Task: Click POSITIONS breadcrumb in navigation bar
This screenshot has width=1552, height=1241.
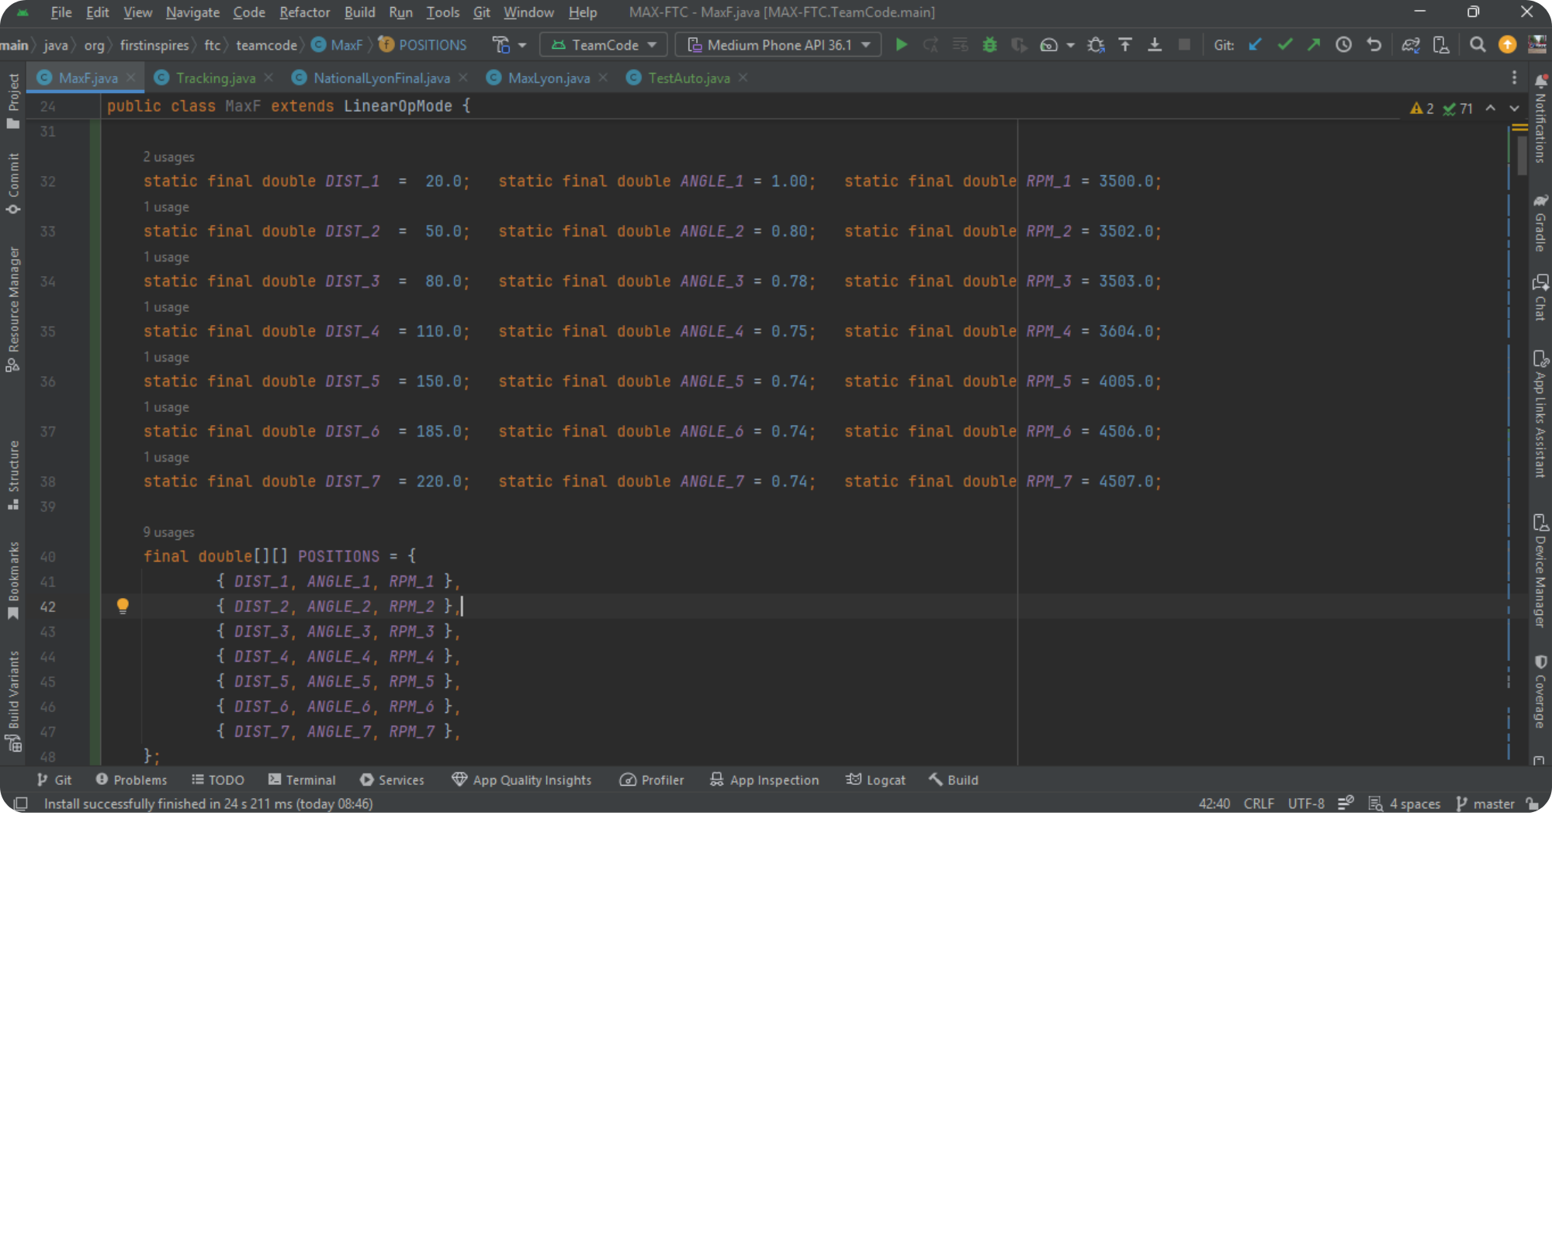Action: tap(424, 45)
